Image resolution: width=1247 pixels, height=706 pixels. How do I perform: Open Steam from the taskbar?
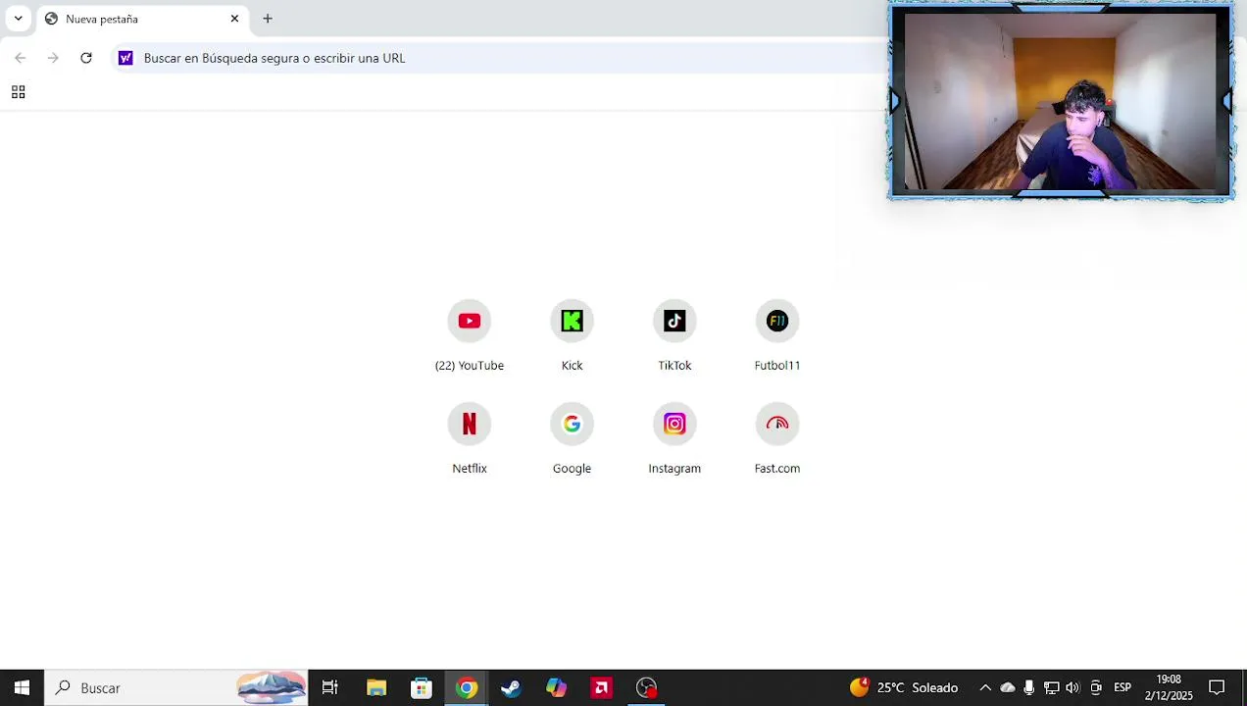tap(511, 687)
